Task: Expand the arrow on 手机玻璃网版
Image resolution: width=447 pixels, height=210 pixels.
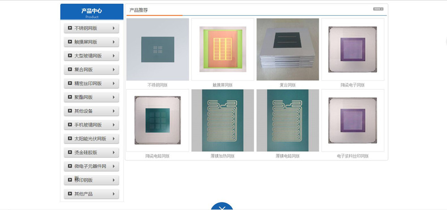Action: point(114,125)
